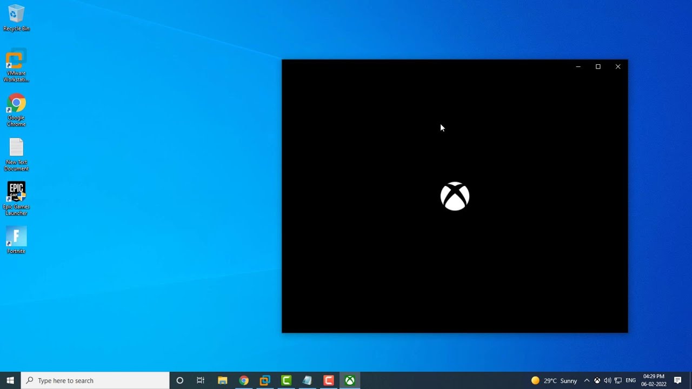Open Google Chrome from the taskbar
The image size is (692, 389).
pyautogui.click(x=244, y=380)
